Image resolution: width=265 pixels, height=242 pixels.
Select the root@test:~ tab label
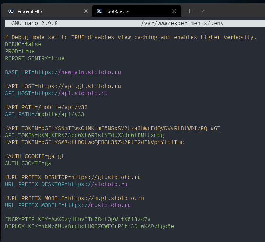point(118,11)
